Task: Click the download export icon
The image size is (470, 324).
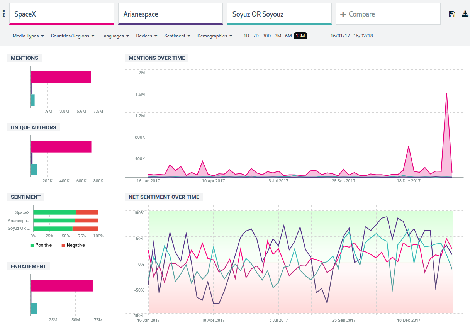Action: pos(465,14)
